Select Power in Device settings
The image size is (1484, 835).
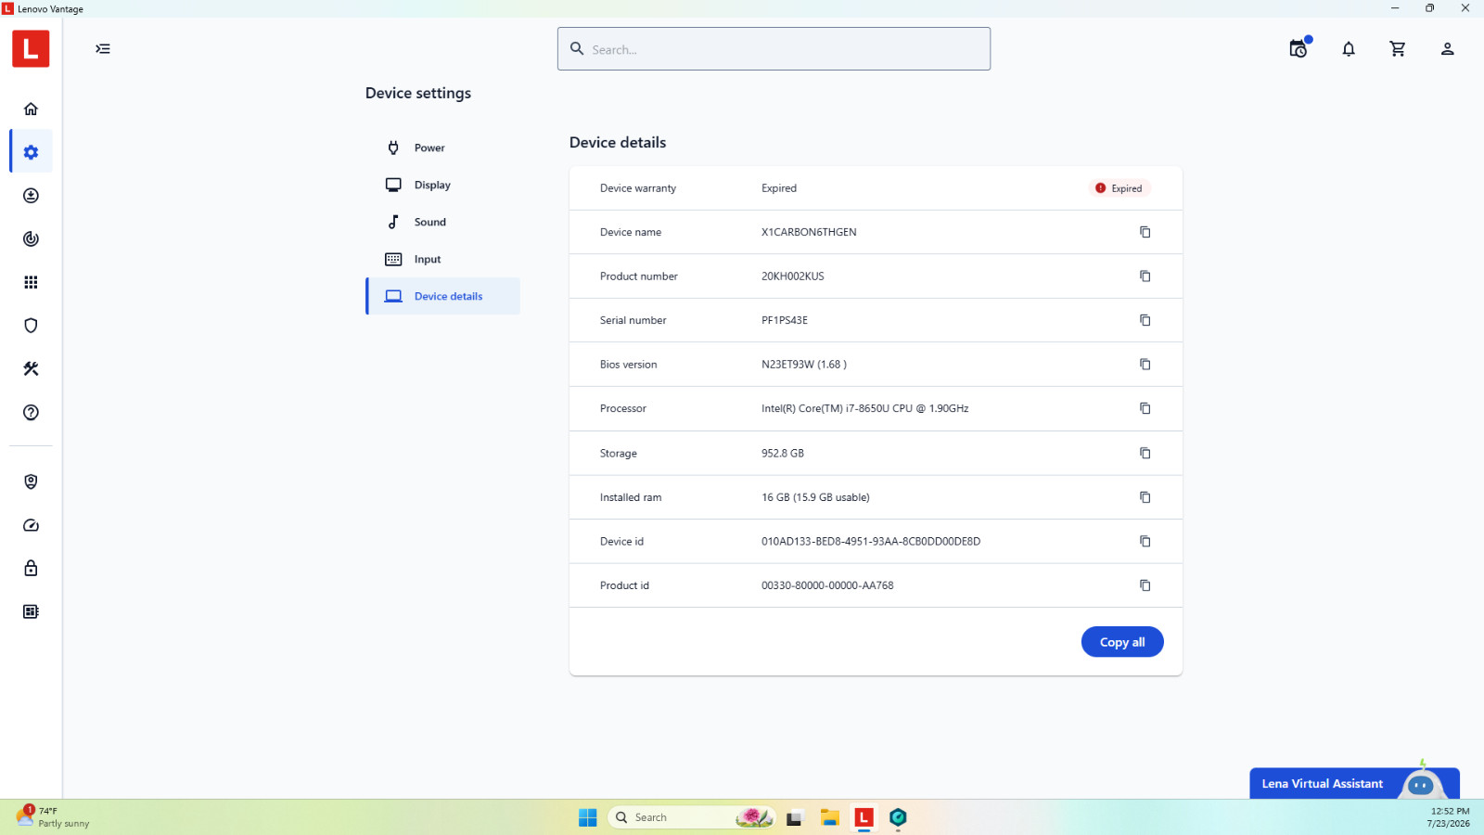443,148
